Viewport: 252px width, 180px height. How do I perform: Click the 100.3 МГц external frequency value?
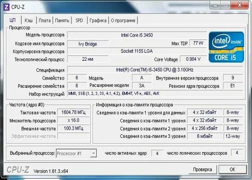point(73,128)
